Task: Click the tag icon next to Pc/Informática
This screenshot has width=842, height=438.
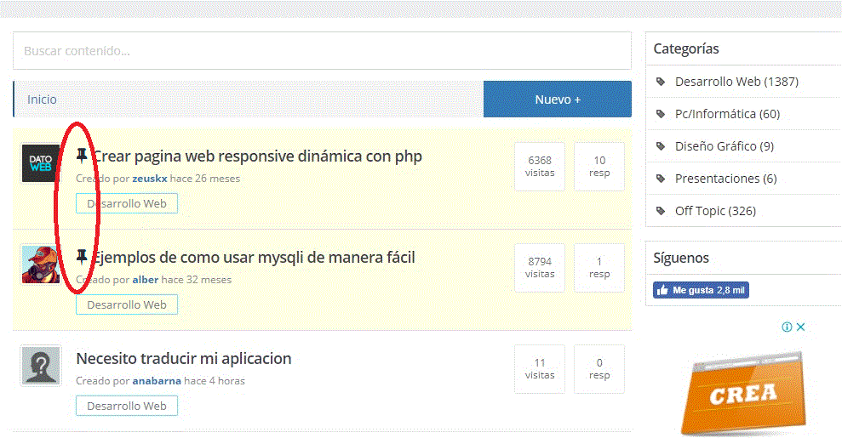Action: [662, 114]
